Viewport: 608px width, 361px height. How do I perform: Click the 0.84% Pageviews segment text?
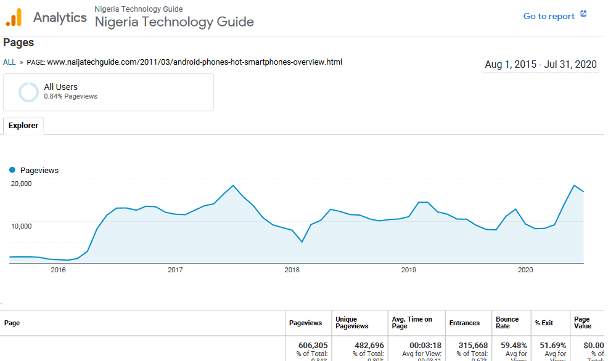pyautogui.click(x=70, y=97)
